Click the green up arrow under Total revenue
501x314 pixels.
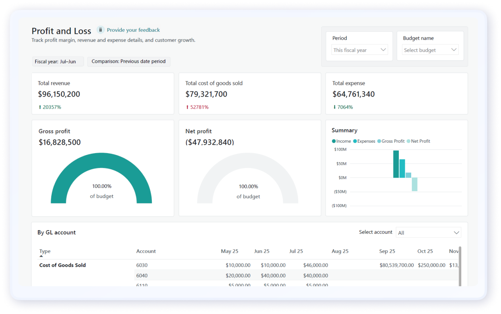tap(40, 107)
